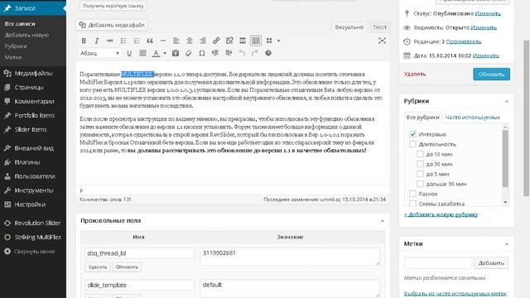Align text right

point(202,41)
